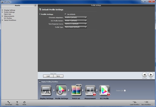
Task: Expand Measurements in Assets tree
Action: click(x=2, y=16)
